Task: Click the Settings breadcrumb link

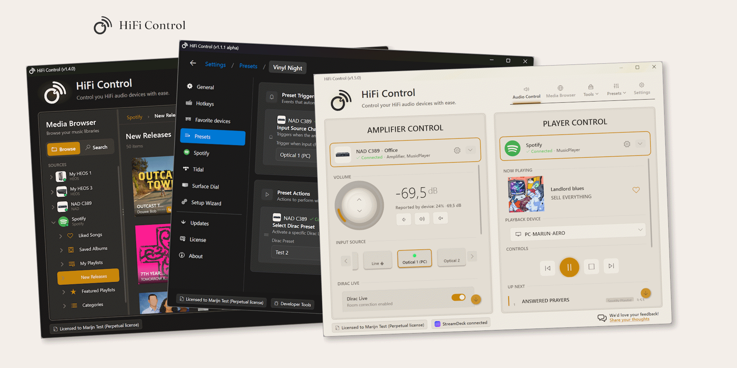Action: tap(215, 64)
